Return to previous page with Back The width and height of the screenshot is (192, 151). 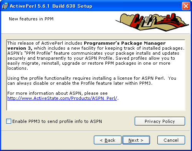[108, 140]
